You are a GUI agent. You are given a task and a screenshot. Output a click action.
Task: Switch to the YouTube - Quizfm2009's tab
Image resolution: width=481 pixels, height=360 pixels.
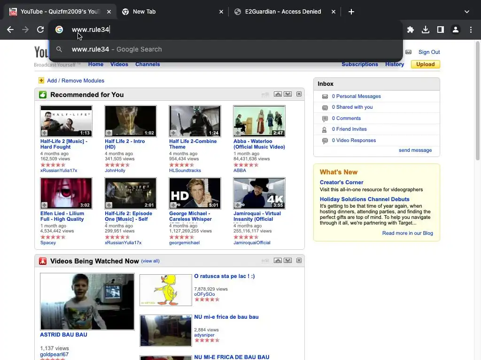tap(60, 12)
